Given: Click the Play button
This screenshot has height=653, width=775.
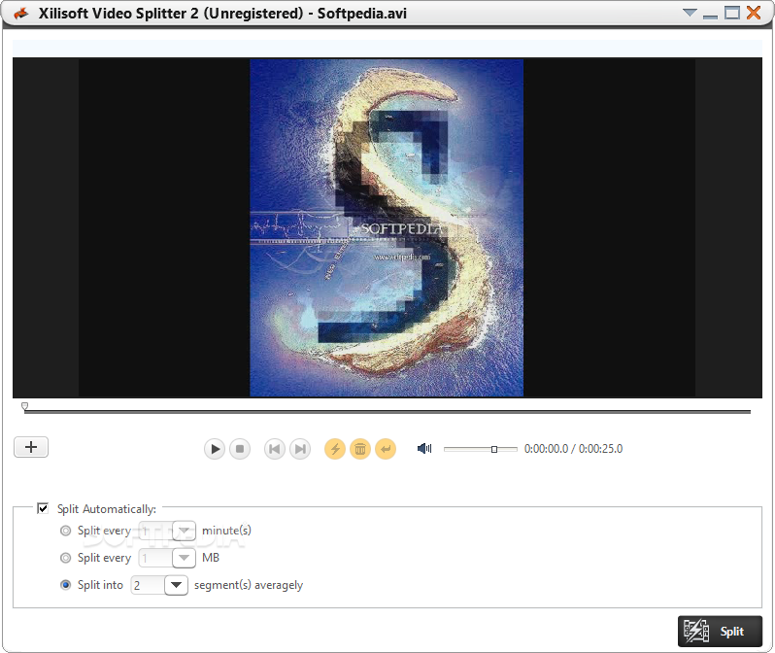Looking at the screenshot, I should tap(215, 449).
